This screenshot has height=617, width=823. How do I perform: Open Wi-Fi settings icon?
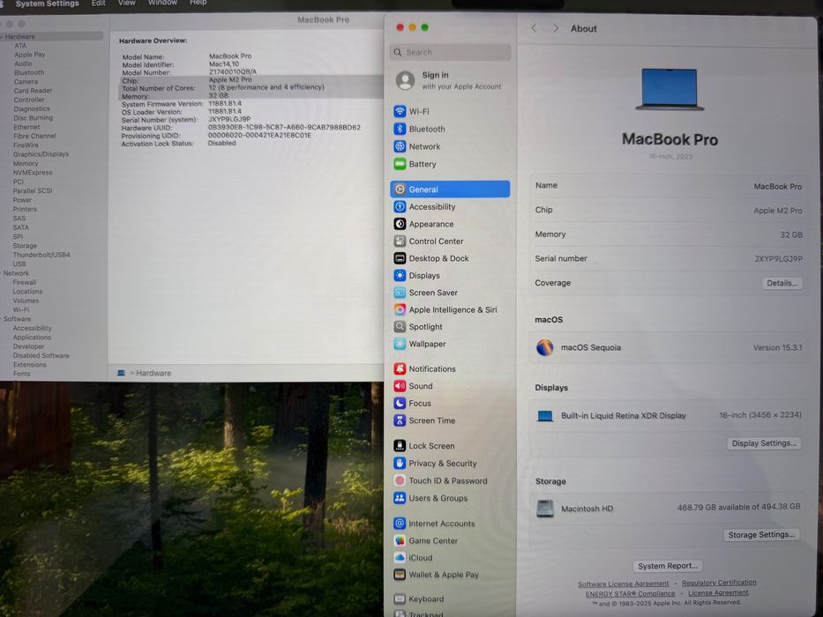400,111
